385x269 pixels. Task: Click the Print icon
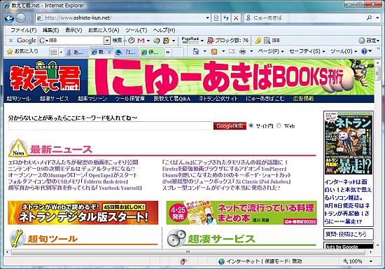243,51
